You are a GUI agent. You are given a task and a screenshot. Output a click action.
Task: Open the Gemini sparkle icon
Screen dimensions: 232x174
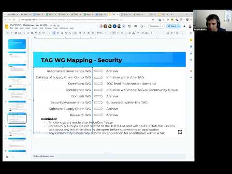pyautogui.click(x=184, y=26)
